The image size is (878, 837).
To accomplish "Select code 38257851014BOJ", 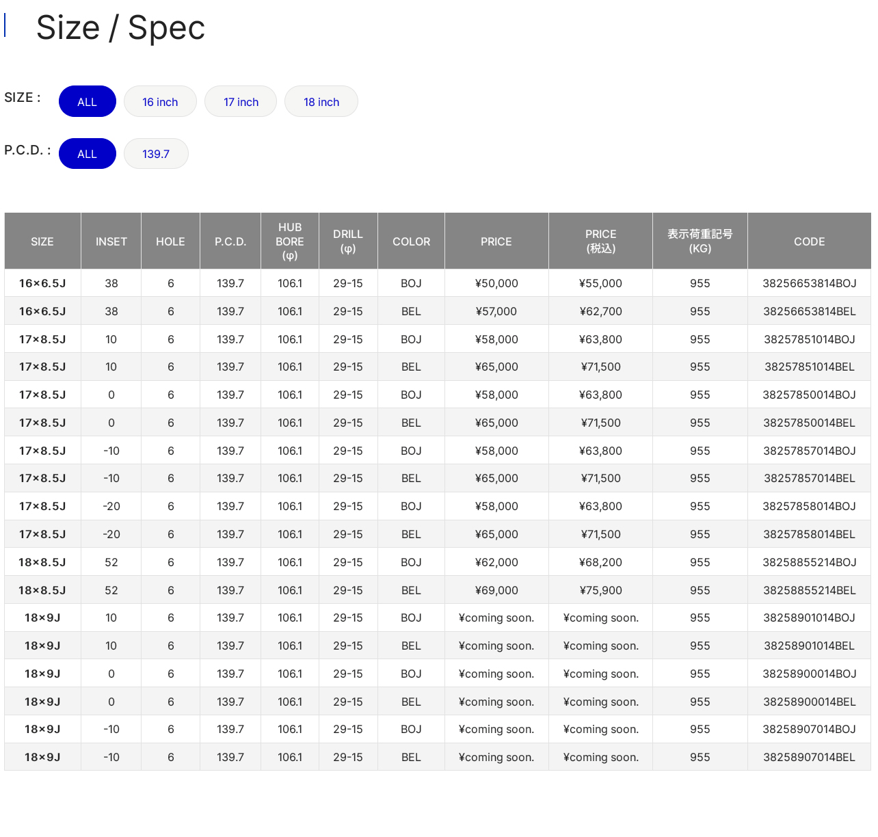I will (810, 339).
